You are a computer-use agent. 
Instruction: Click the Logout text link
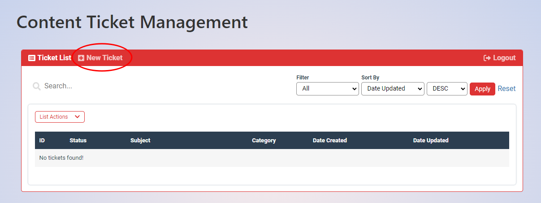(x=504, y=58)
